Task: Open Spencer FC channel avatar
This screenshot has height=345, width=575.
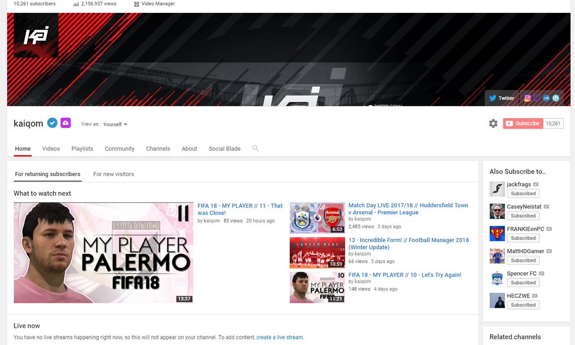Action: [x=497, y=278]
